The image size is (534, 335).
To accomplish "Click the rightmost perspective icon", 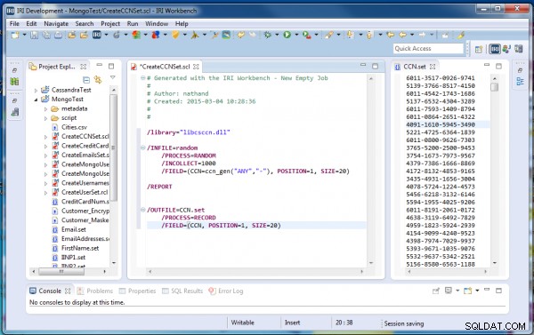I will 519,49.
